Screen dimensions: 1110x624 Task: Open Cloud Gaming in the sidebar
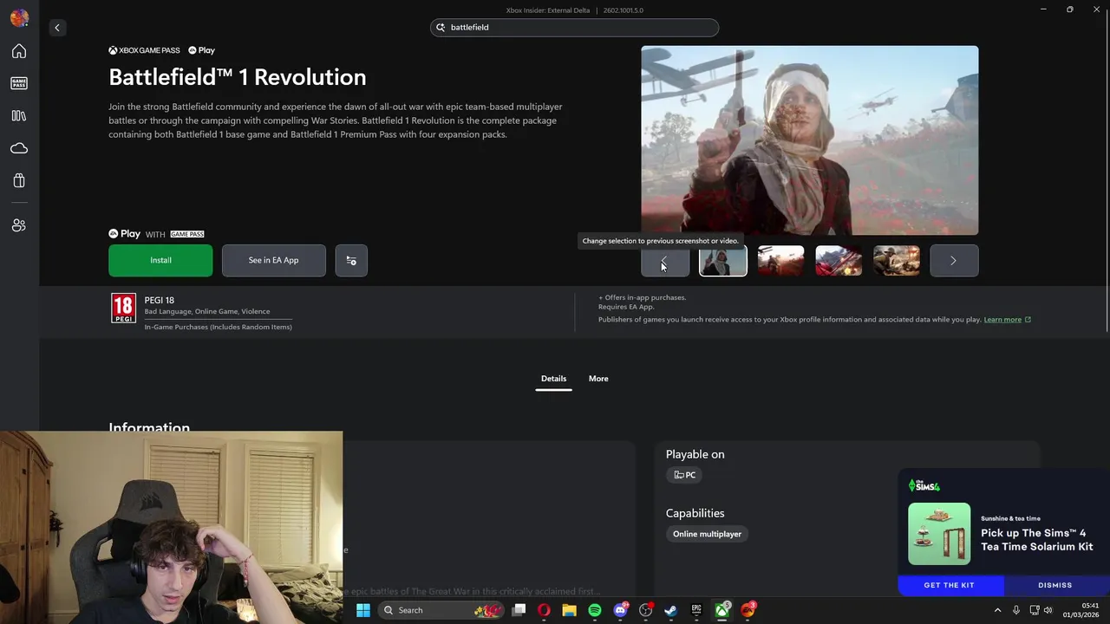(19, 148)
